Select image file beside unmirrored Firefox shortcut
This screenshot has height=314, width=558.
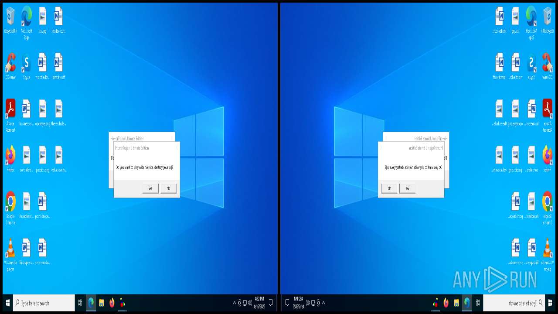tap(26, 159)
